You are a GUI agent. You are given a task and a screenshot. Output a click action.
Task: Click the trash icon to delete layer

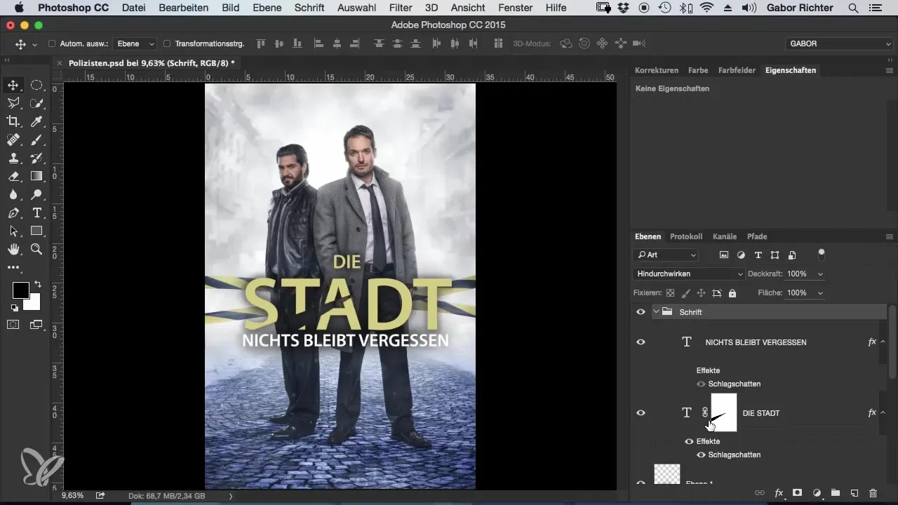[873, 493]
